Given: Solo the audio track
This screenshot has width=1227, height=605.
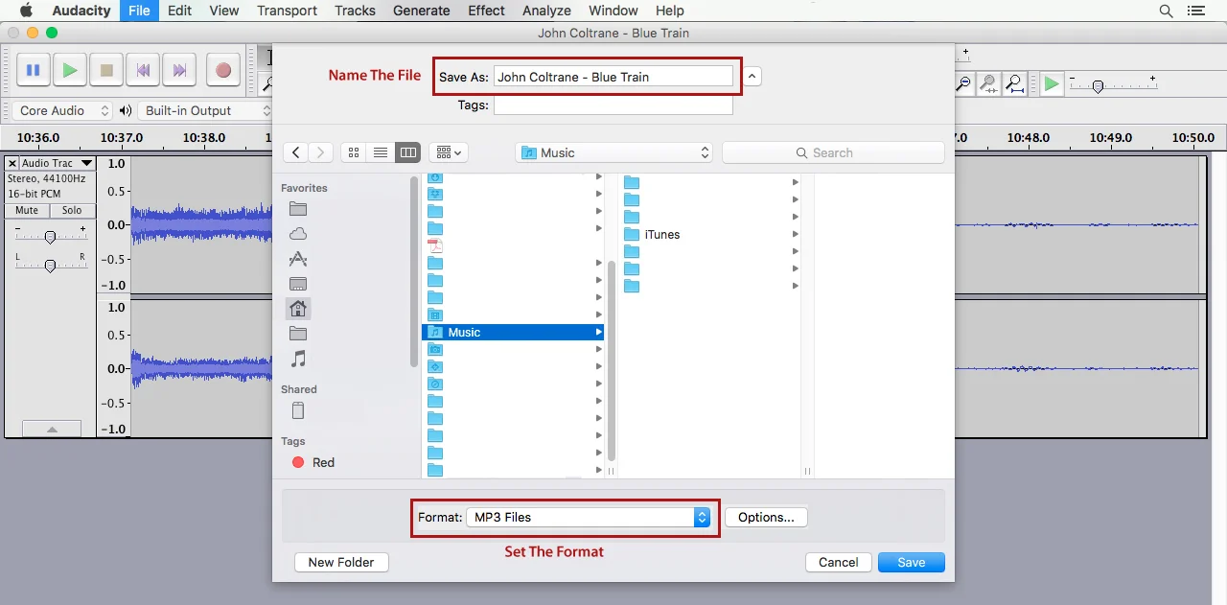Looking at the screenshot, I should tap(71, 210).
